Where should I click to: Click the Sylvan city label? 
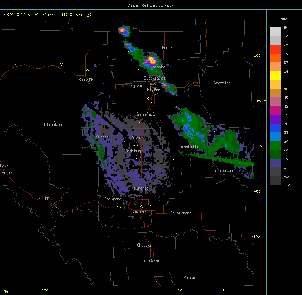(x=137, y=86)
